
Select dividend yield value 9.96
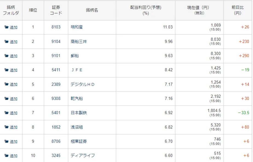168,41
